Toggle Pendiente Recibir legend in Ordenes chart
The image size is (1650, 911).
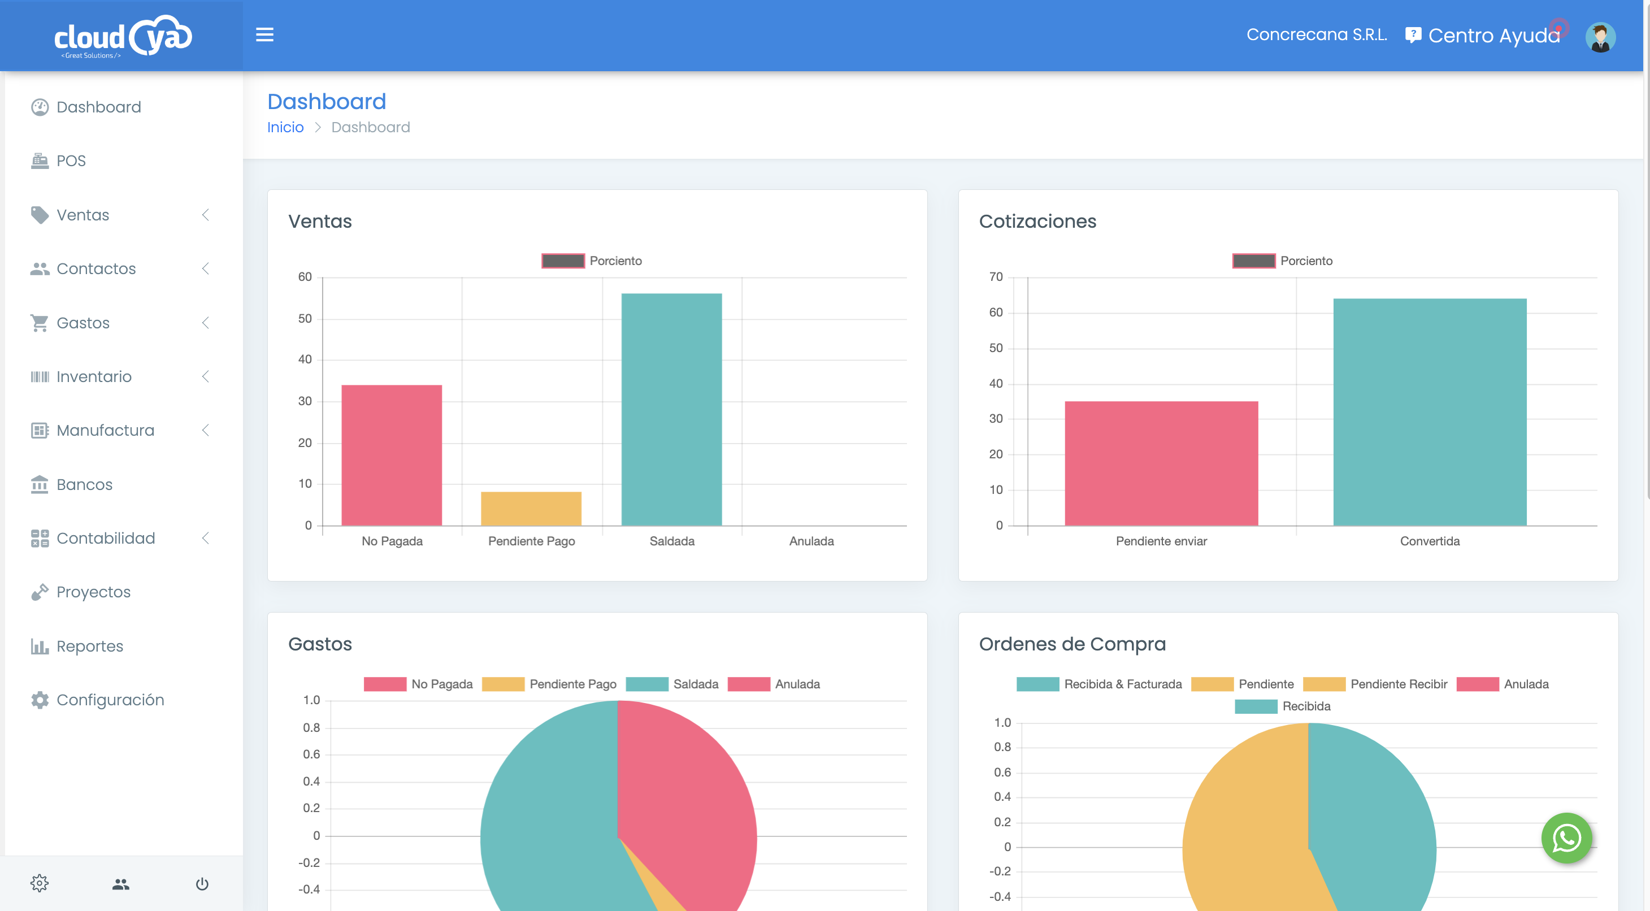[1375, 684]
